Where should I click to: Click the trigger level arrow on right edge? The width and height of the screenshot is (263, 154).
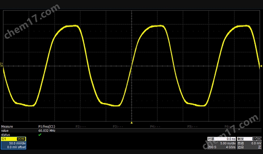[261, 66]
